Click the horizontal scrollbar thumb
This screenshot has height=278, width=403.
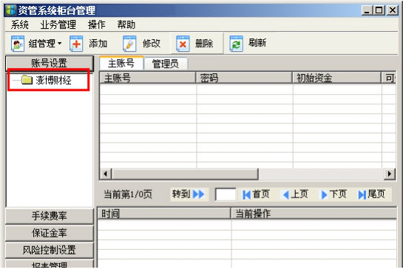click(185, 174)
